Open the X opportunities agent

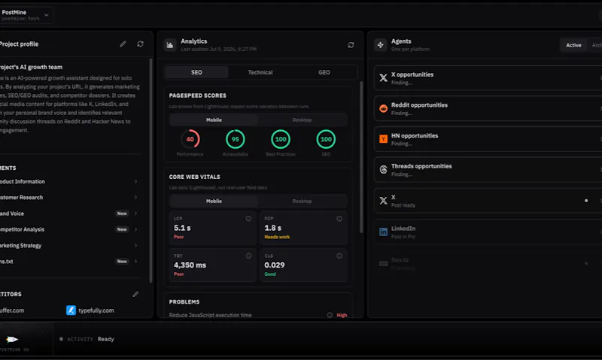(x=488, y=78)
